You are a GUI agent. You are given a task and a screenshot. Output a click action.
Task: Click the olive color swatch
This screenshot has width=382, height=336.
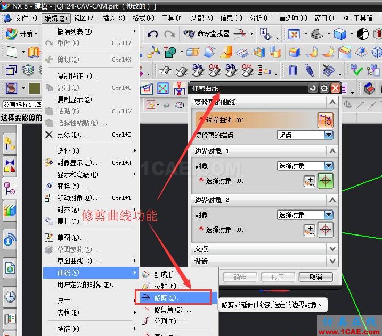35,88
